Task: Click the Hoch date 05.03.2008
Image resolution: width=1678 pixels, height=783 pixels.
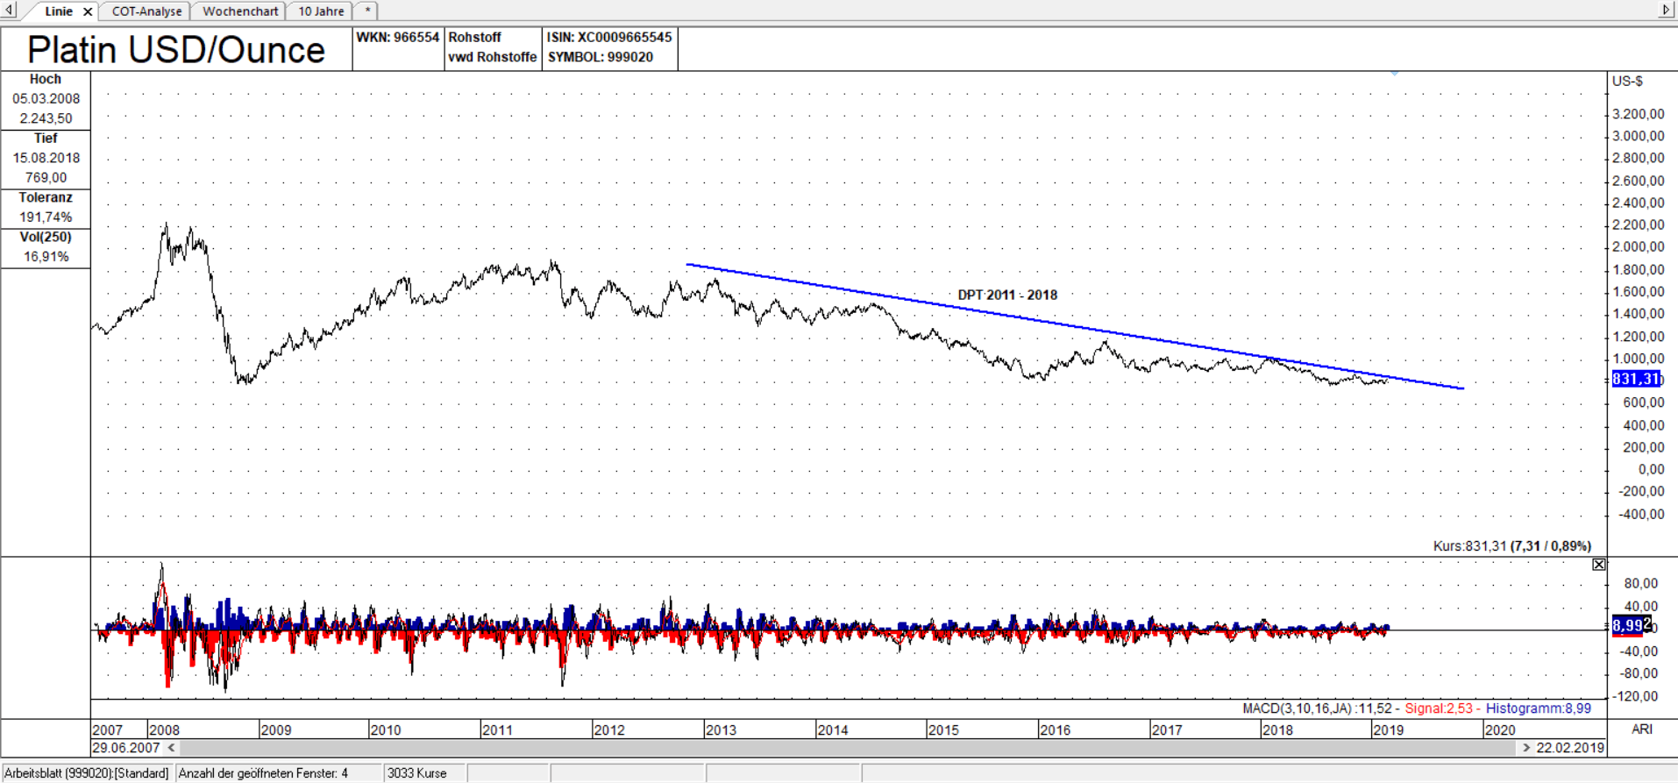Action: click(x=46, y=98)
